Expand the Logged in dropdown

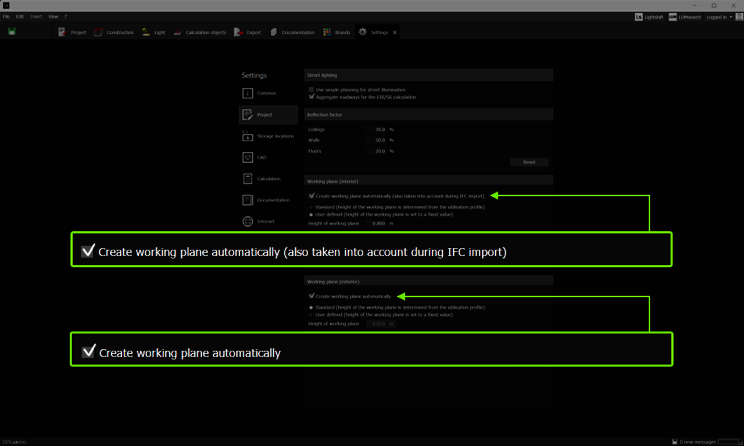(x=719, y=17)
